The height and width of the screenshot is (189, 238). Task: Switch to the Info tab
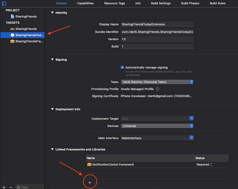(138, 3)
